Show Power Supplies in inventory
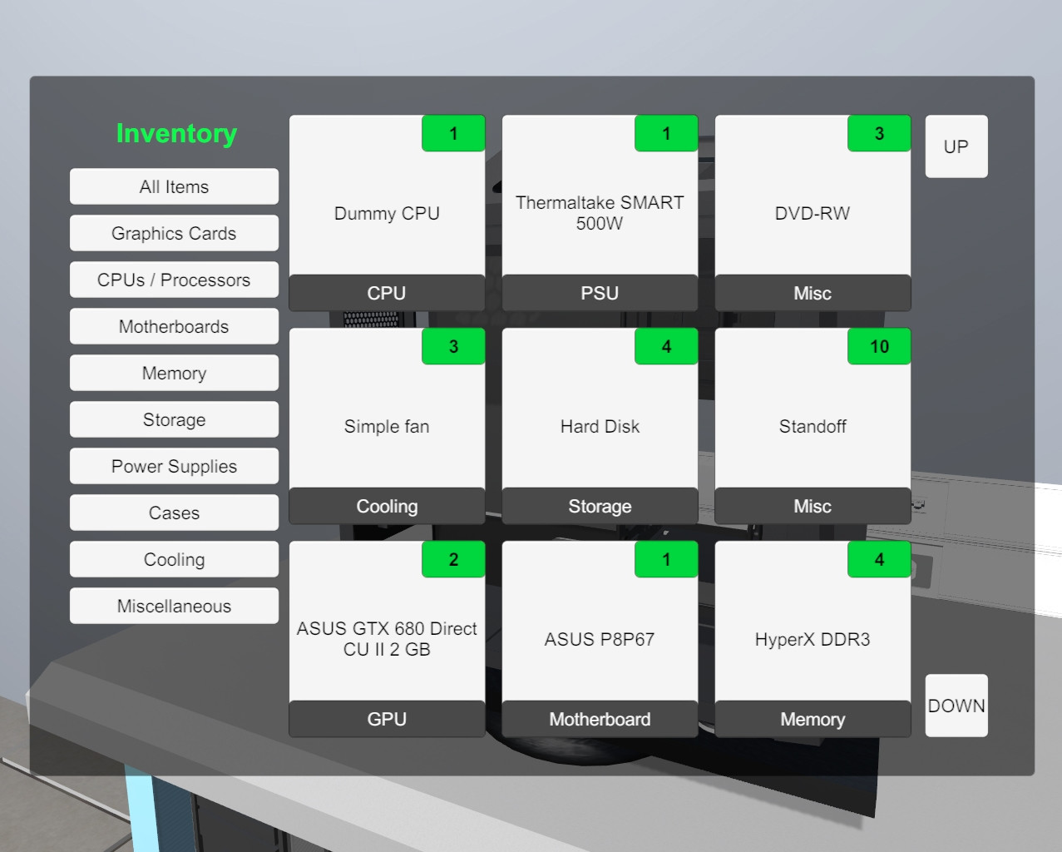This screenshot has height=852, width=1062. (x=174, y=467)
